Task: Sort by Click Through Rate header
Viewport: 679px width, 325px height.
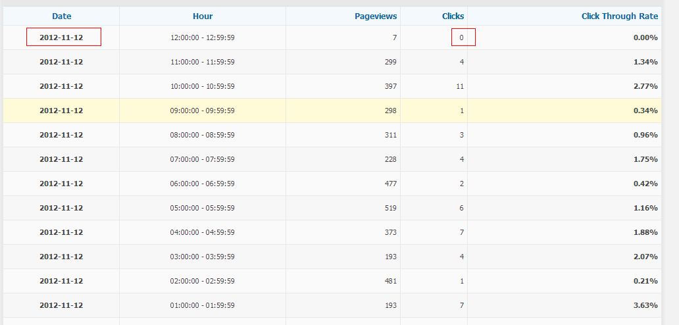Action: point(619,16)
